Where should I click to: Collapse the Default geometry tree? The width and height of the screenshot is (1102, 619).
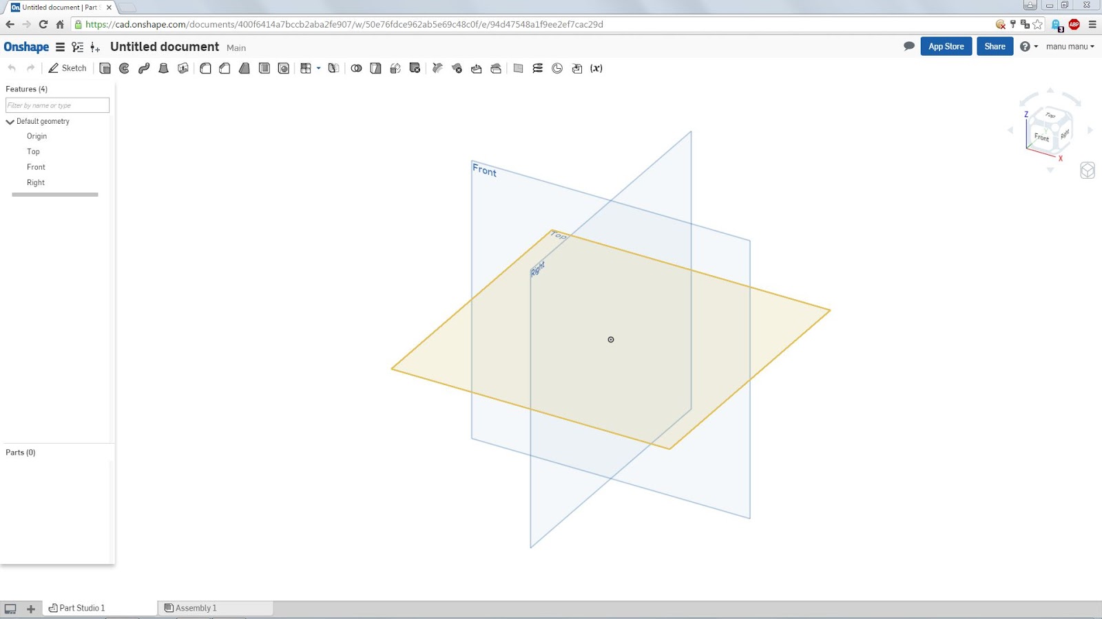pyautogui.click(x=10, y=121)
